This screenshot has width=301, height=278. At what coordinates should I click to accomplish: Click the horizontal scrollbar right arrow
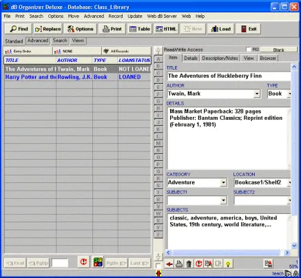[287, 253]
